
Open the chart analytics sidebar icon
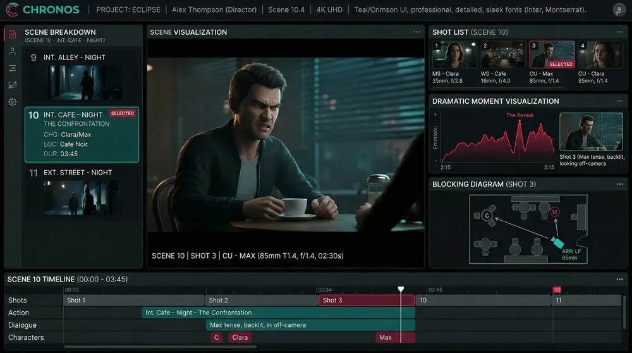pos(13,85)
